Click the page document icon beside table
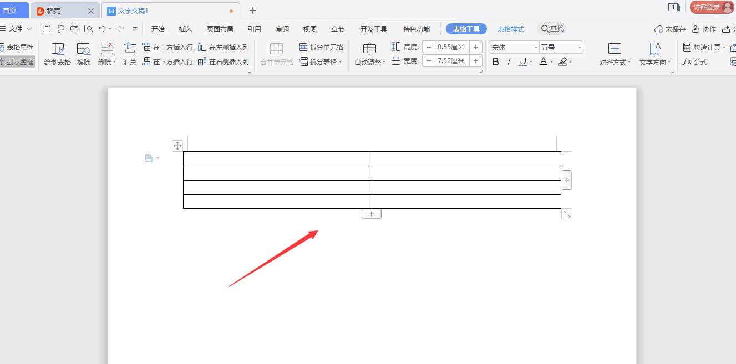 pyautogui.click(x=149, y=158)
